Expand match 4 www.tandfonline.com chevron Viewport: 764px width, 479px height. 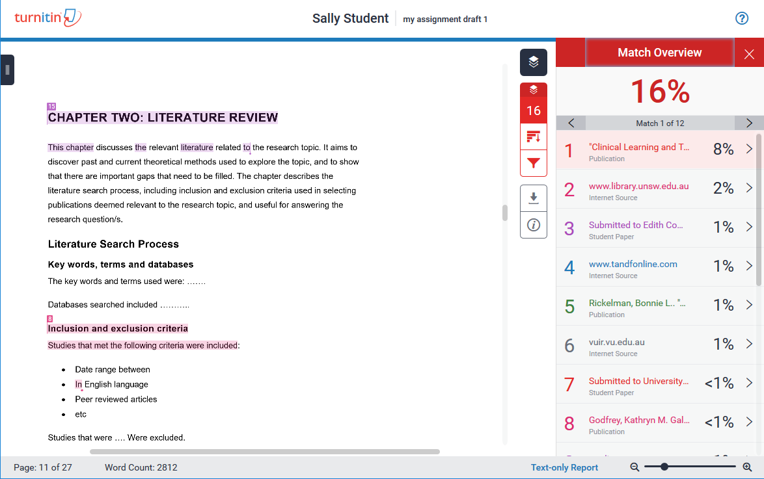click(x=749, y=266)
